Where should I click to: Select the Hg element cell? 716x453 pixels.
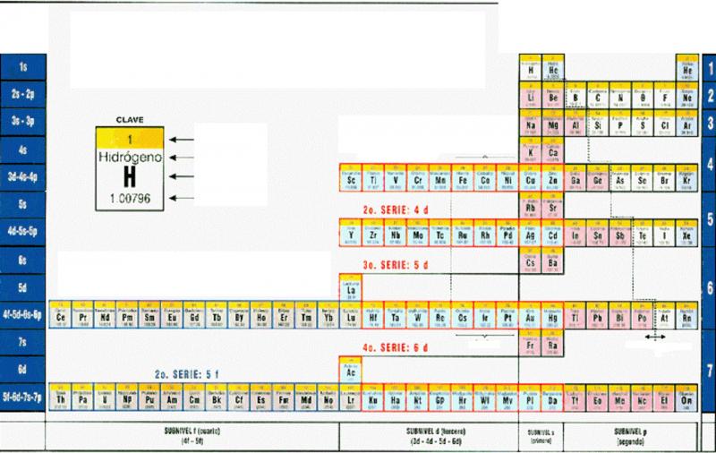pyautogui.click(x=553, y=314)
